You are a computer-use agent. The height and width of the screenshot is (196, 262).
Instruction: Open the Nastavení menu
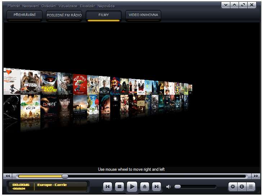[x=31, y=6]
